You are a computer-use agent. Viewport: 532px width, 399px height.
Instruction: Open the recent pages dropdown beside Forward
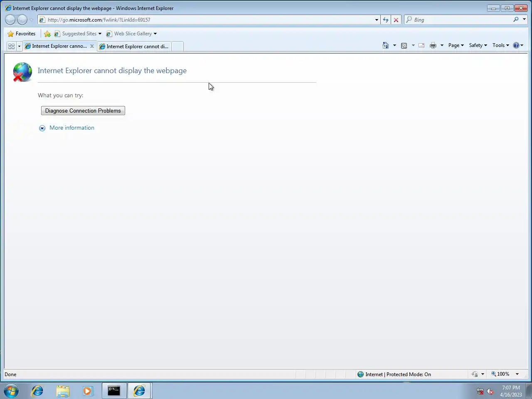(32, 20)
